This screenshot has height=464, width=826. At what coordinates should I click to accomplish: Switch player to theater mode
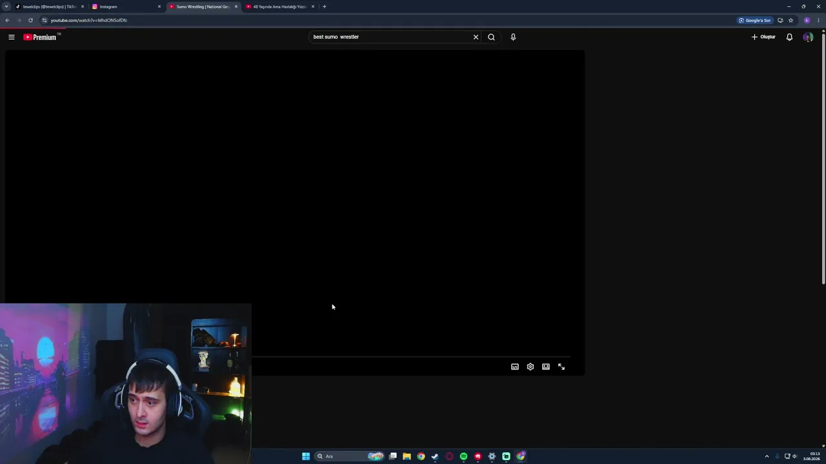coord(546,367)
